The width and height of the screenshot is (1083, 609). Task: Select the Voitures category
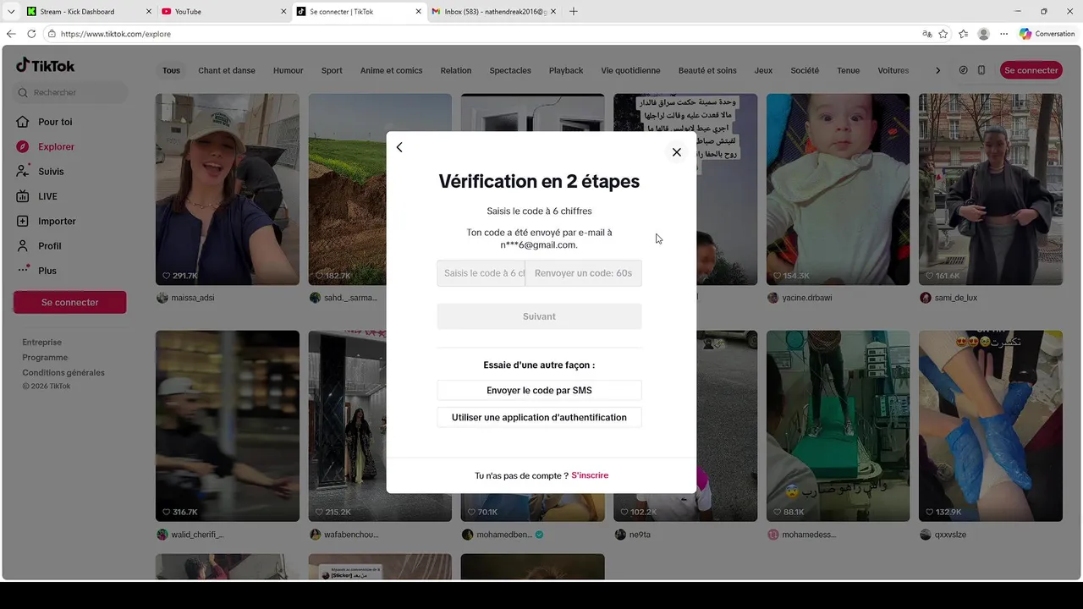point(893,70)
